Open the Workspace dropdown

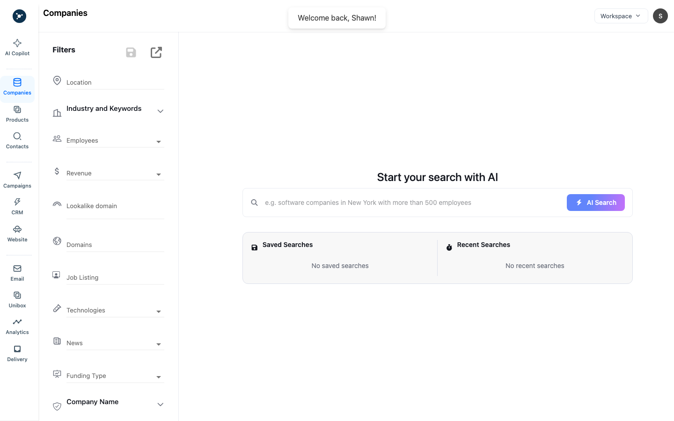(621, 16)
